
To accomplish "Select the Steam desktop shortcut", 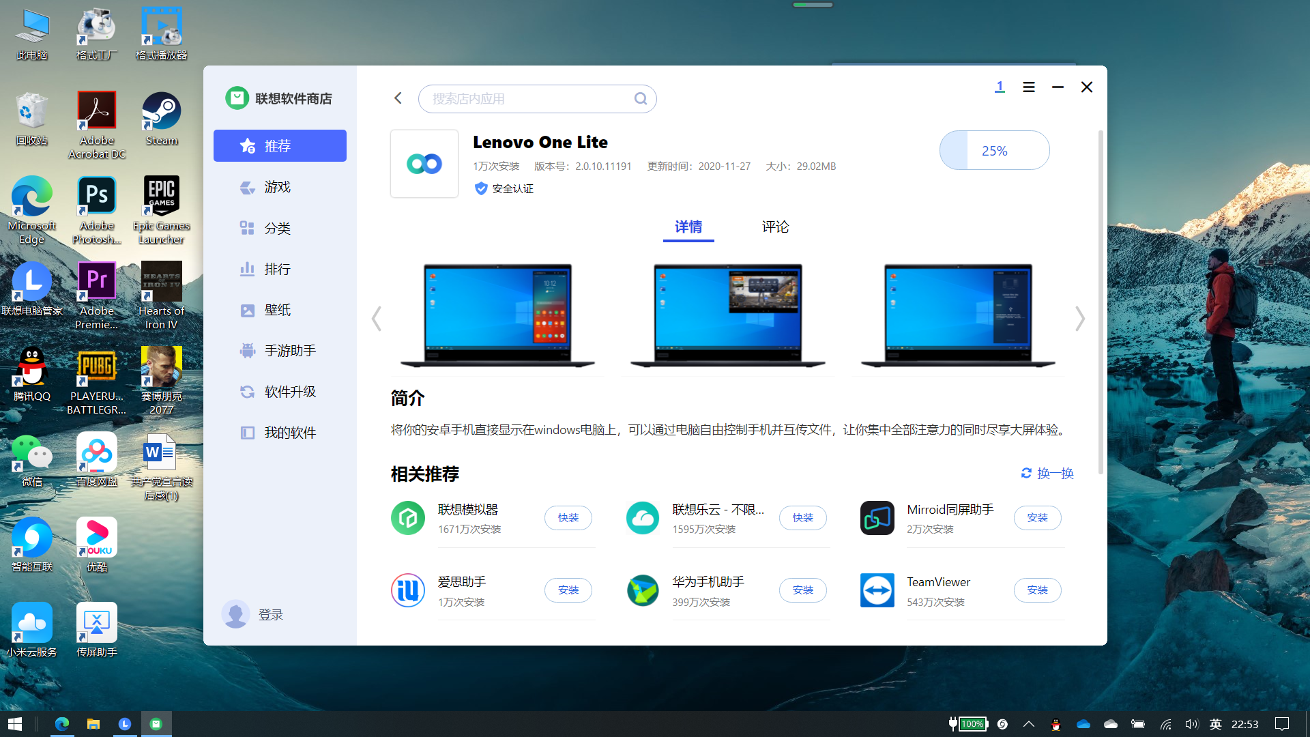I will 161,120.
